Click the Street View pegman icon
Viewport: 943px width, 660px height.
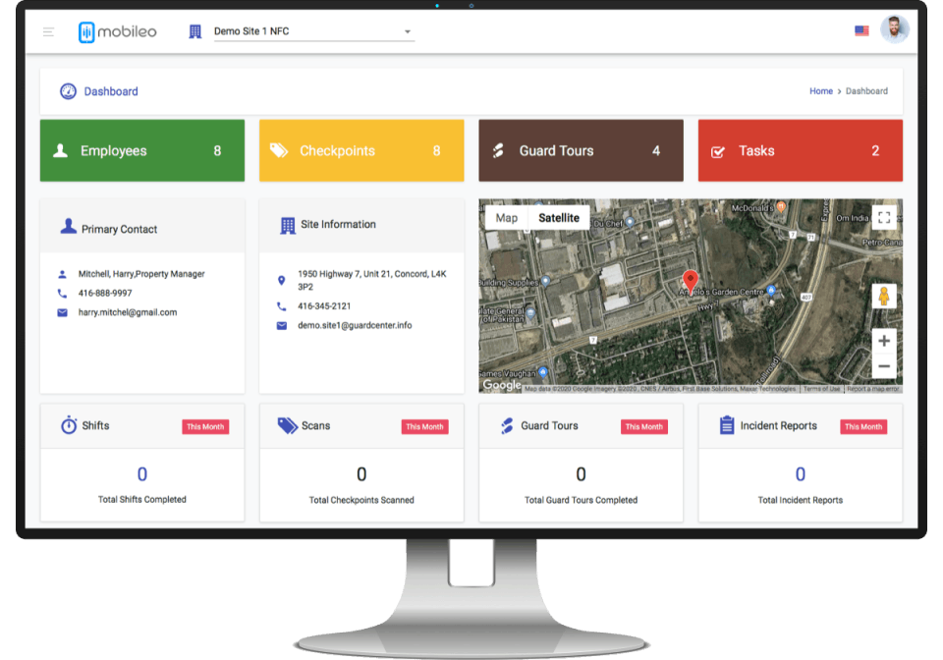pos(883,297)
